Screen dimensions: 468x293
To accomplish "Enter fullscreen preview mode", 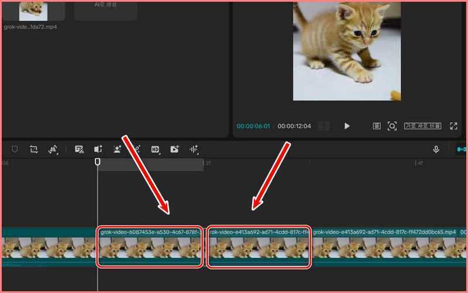I will click(x=453, y=126).
